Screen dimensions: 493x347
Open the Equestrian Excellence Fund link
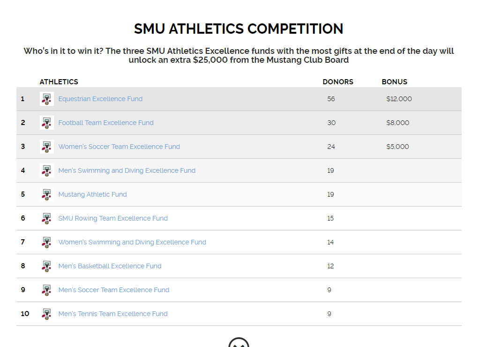(x=100, y=99)
